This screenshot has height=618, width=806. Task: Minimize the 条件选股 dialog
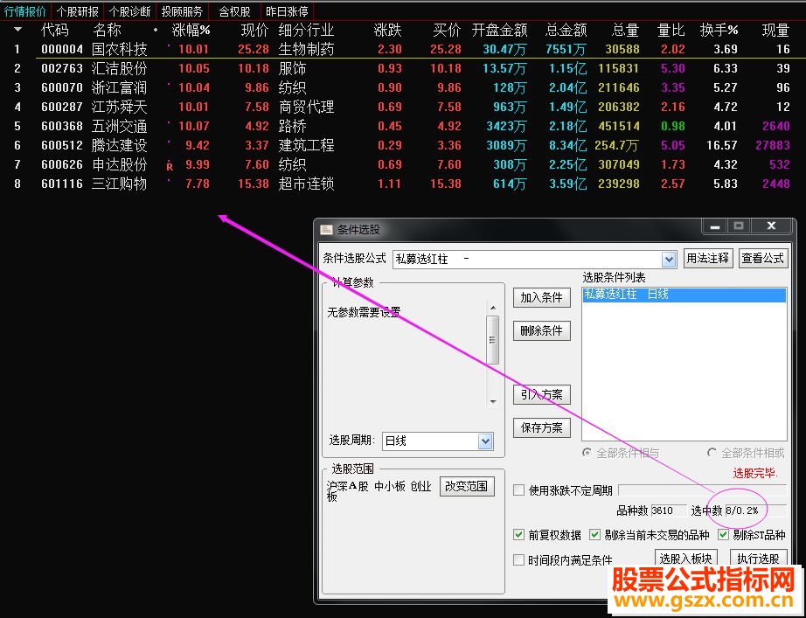pyautogui.click(x=715, y=226)
